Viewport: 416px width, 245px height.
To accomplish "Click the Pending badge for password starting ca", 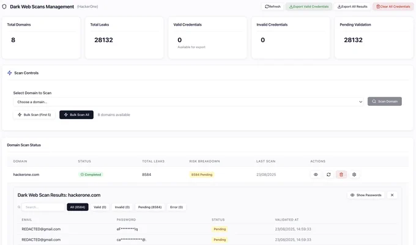I will 220,240.
